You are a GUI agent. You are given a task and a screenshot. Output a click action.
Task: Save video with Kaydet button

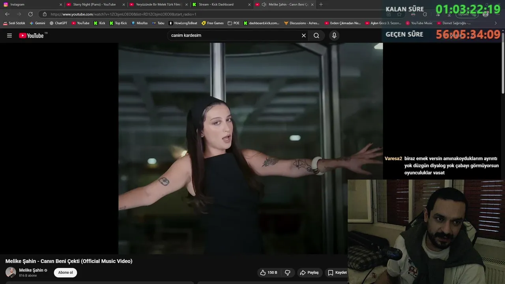[x=337, y=273]
